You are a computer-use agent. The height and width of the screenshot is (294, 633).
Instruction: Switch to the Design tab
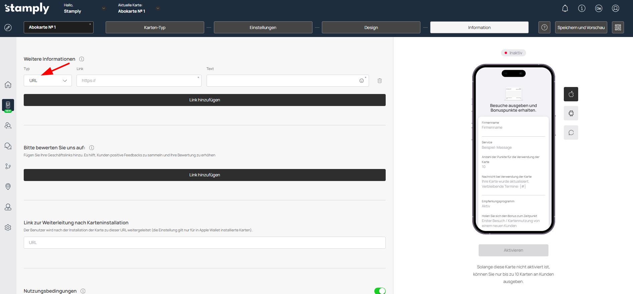click(371, 27)
